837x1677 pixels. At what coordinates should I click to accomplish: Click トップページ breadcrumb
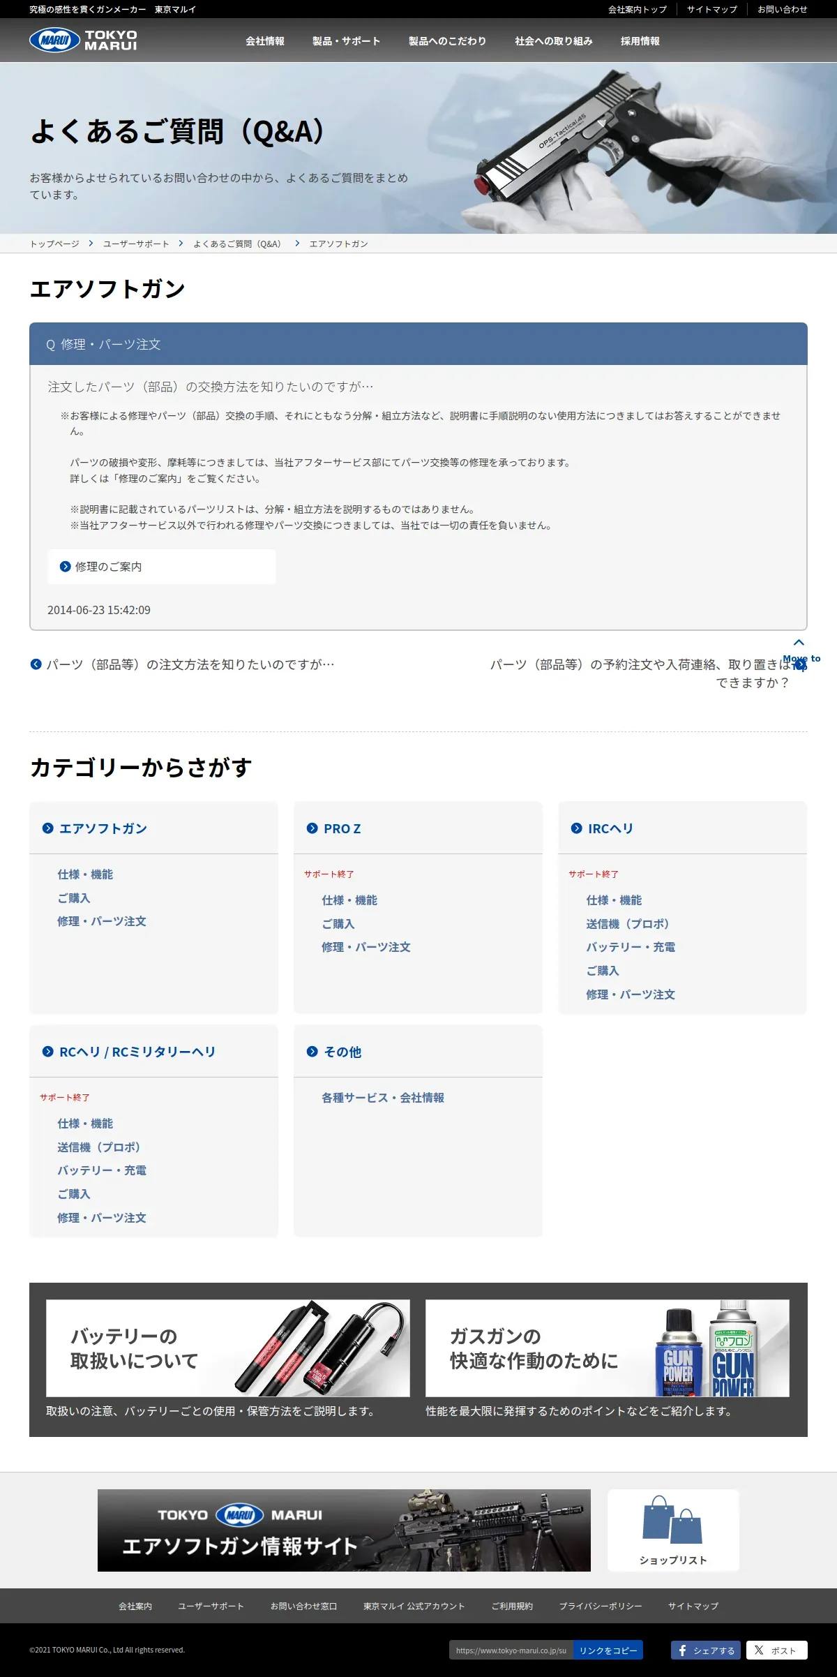click(x=54, y=244)
